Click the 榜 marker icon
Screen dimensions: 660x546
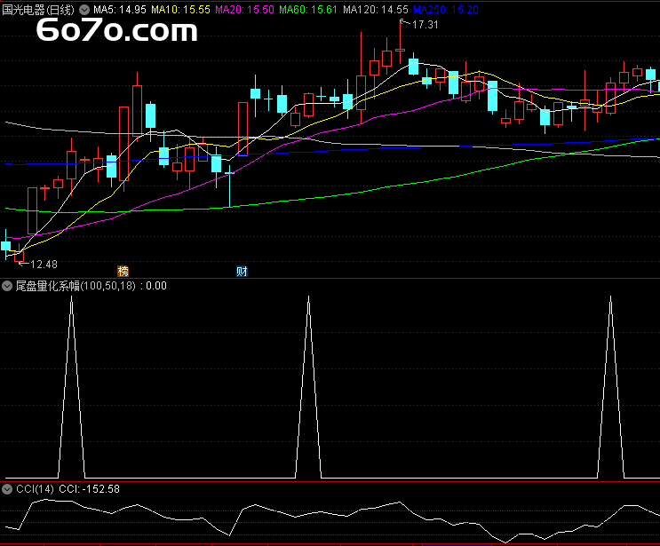[123, 272]
